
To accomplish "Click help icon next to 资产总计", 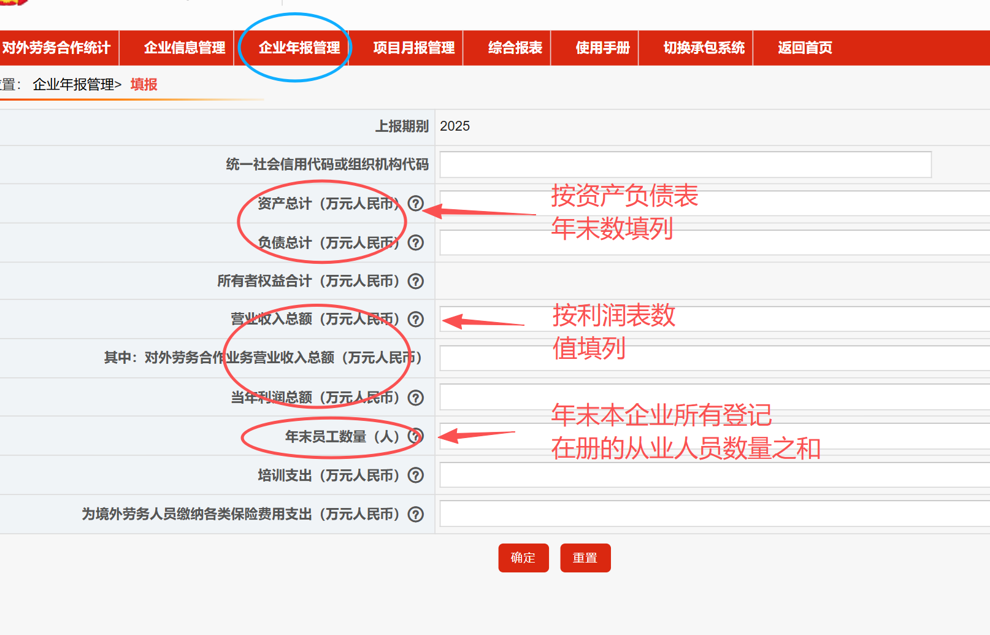I will click(416, 204).
